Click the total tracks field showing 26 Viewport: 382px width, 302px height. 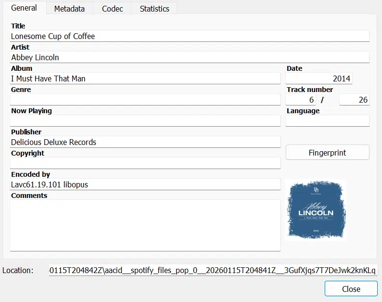coord(354,100)
